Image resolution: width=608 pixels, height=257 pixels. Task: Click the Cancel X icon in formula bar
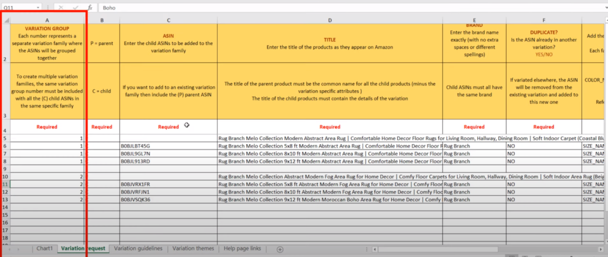coord(61,7)
